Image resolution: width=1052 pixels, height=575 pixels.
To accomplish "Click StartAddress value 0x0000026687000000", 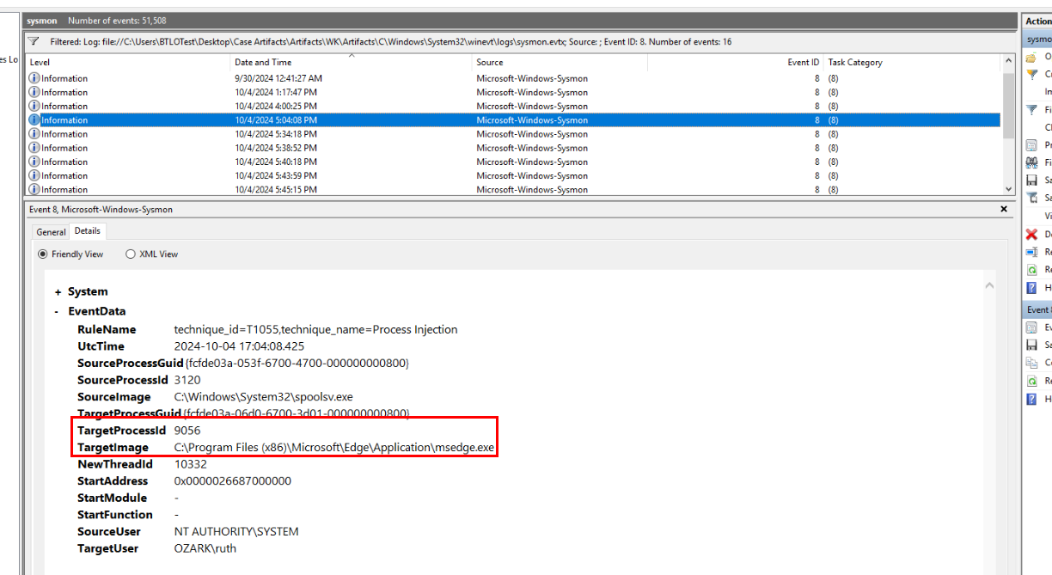I will pos(232,481).
